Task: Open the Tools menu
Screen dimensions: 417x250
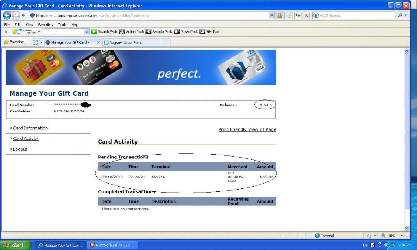Action: pyautogui.click(x=62, y=25)
